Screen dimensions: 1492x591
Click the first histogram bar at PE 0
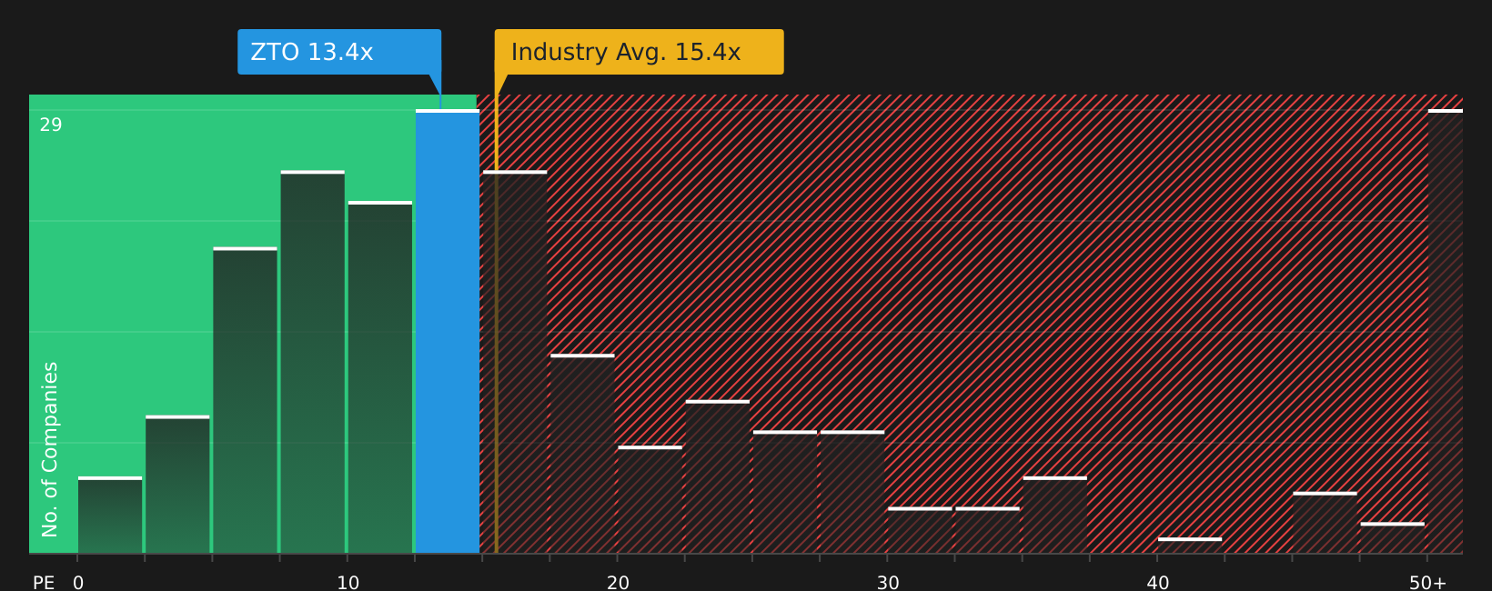(110, 515)
